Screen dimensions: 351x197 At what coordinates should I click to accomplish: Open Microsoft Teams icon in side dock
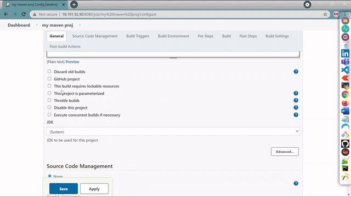pos(345,62)
